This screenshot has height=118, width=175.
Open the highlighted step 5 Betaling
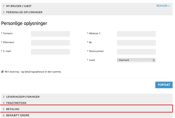click(87, 109)
